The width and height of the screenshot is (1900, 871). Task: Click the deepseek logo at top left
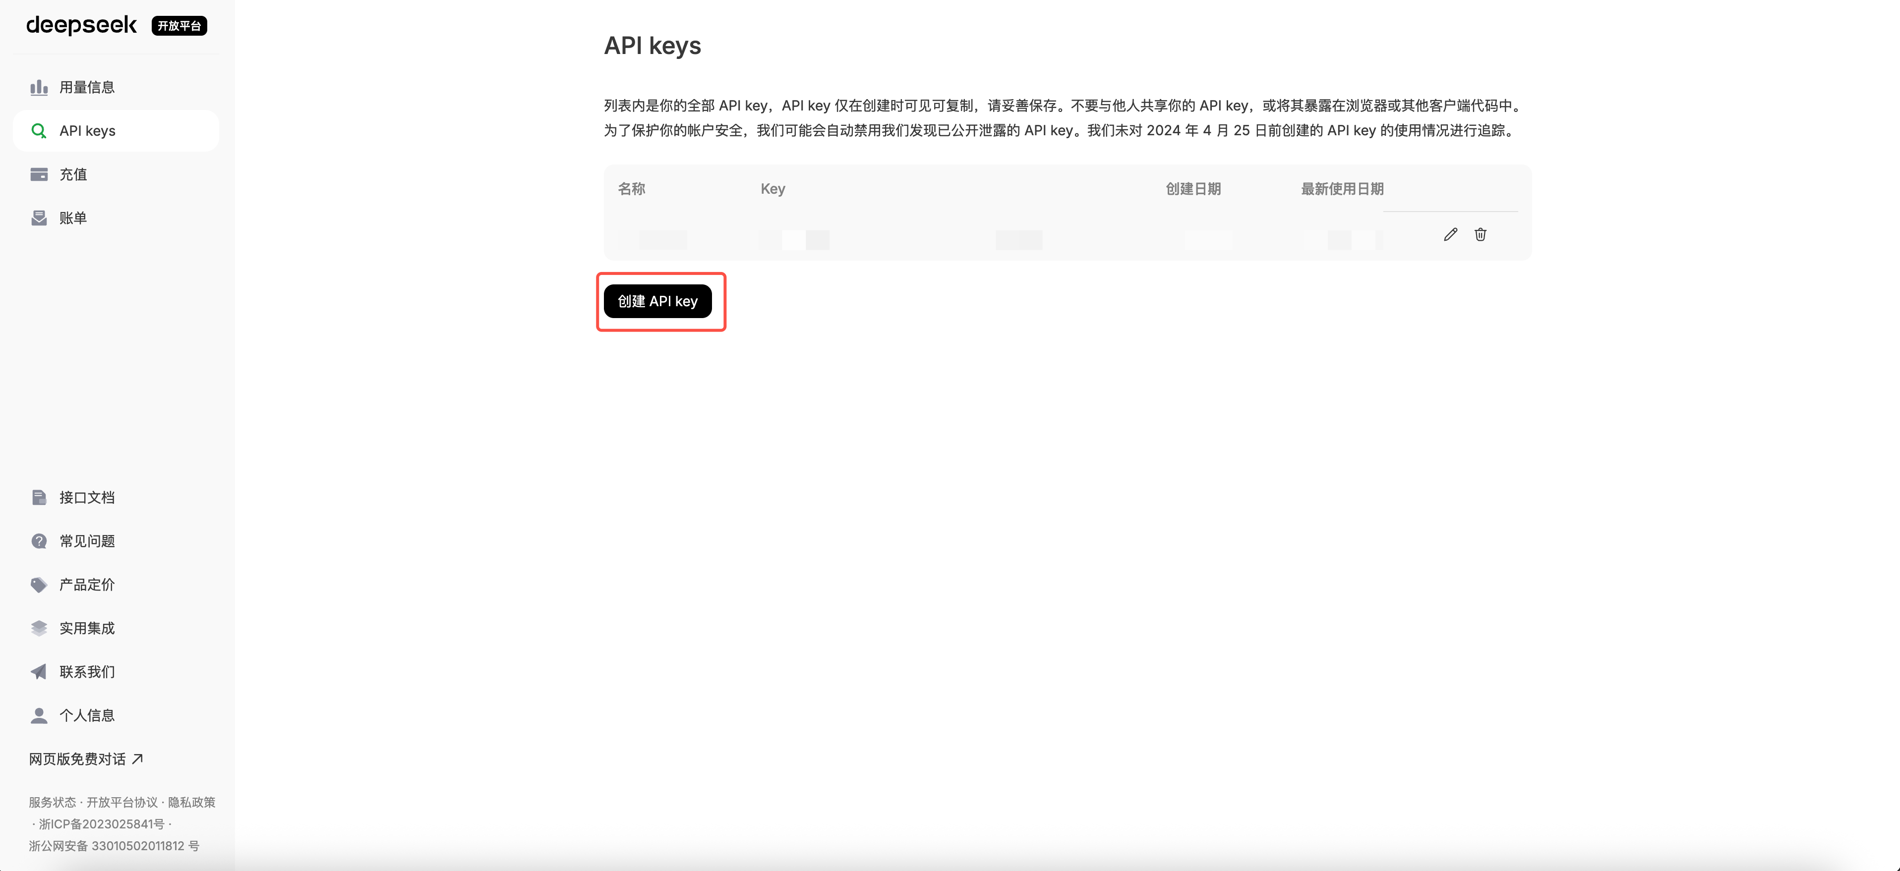tap(81, 26)
